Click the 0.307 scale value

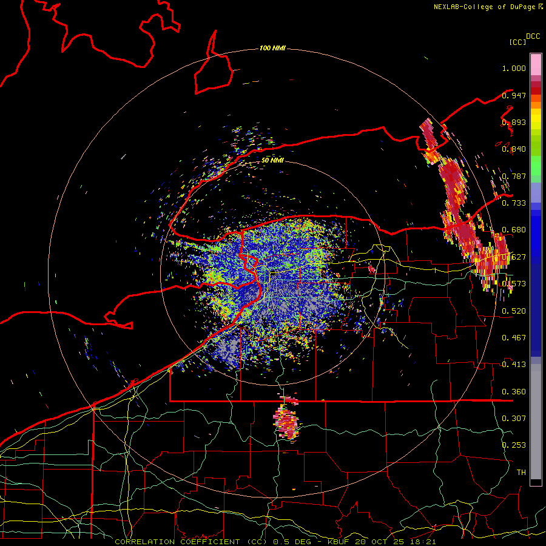pyautogui.click(x=514, y=418)
